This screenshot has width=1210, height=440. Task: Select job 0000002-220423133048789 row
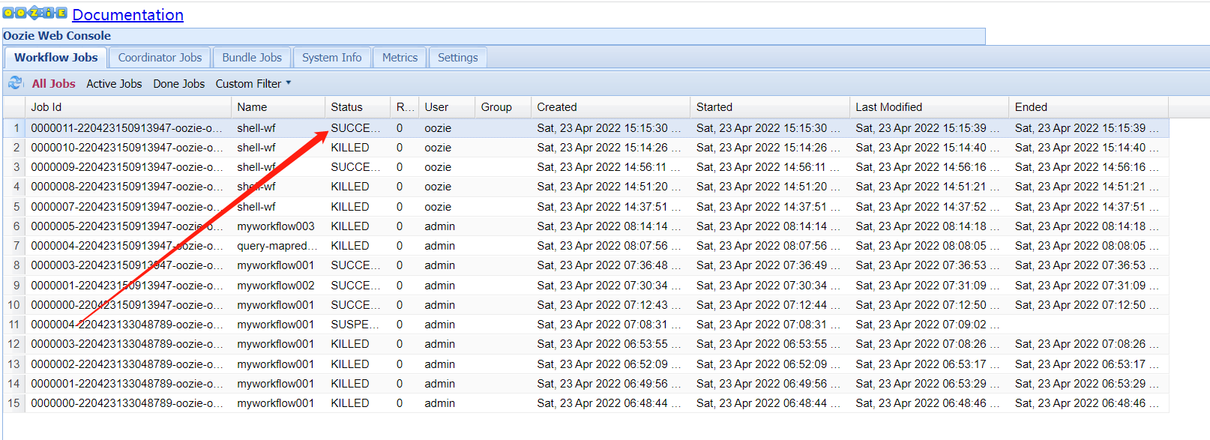pyautogui.click(x=586, y=364)
